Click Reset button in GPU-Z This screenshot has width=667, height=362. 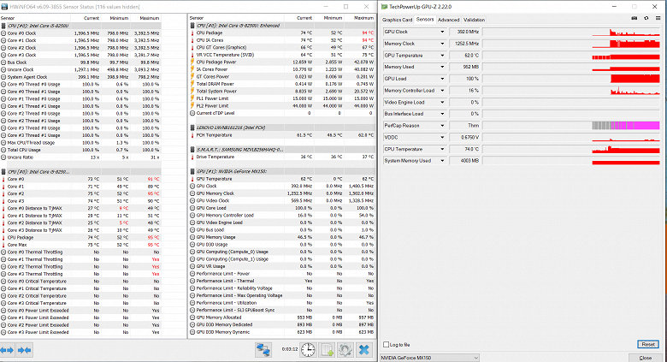[648, 344]
